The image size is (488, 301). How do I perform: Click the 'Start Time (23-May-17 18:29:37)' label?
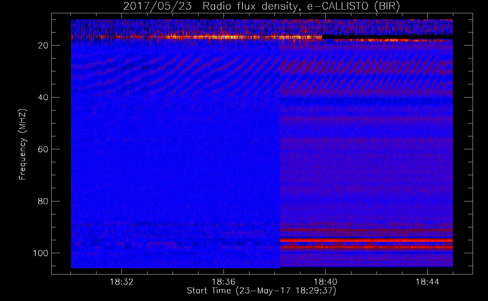point(261,291)
